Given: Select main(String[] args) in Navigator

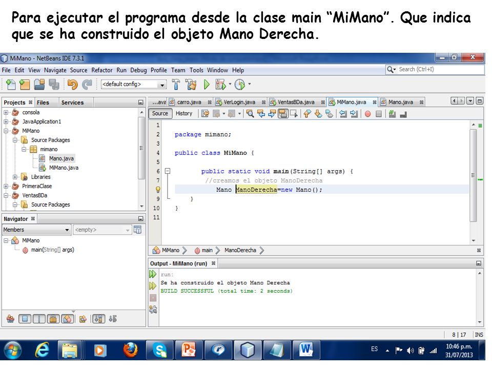Looking at the screenshot, I should click(x=52, y=250).
